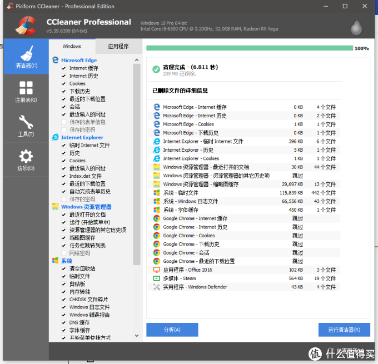378x364 pixels.
Task: Select Windows 资源管理器 - 资源管理器的其它历史项 result
Action: click(244, 176)
